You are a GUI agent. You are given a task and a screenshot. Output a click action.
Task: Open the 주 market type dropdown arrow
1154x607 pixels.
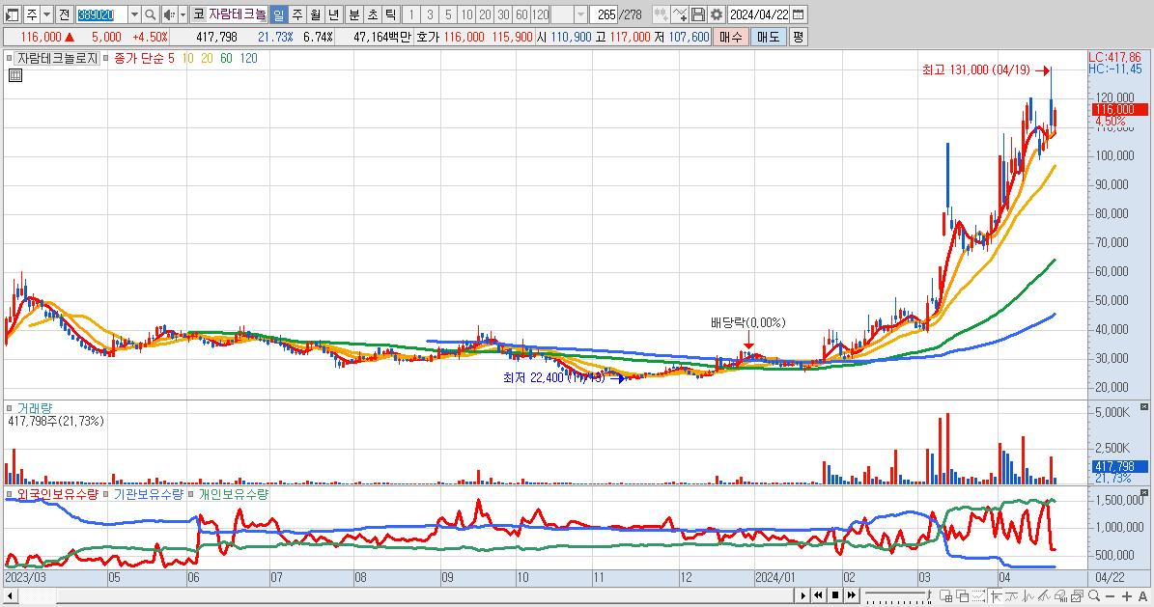[46, 14]
